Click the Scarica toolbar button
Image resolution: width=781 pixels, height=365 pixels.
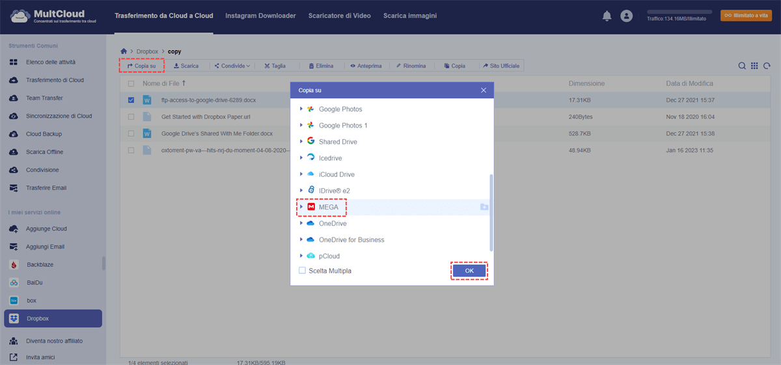pos(186,66)
